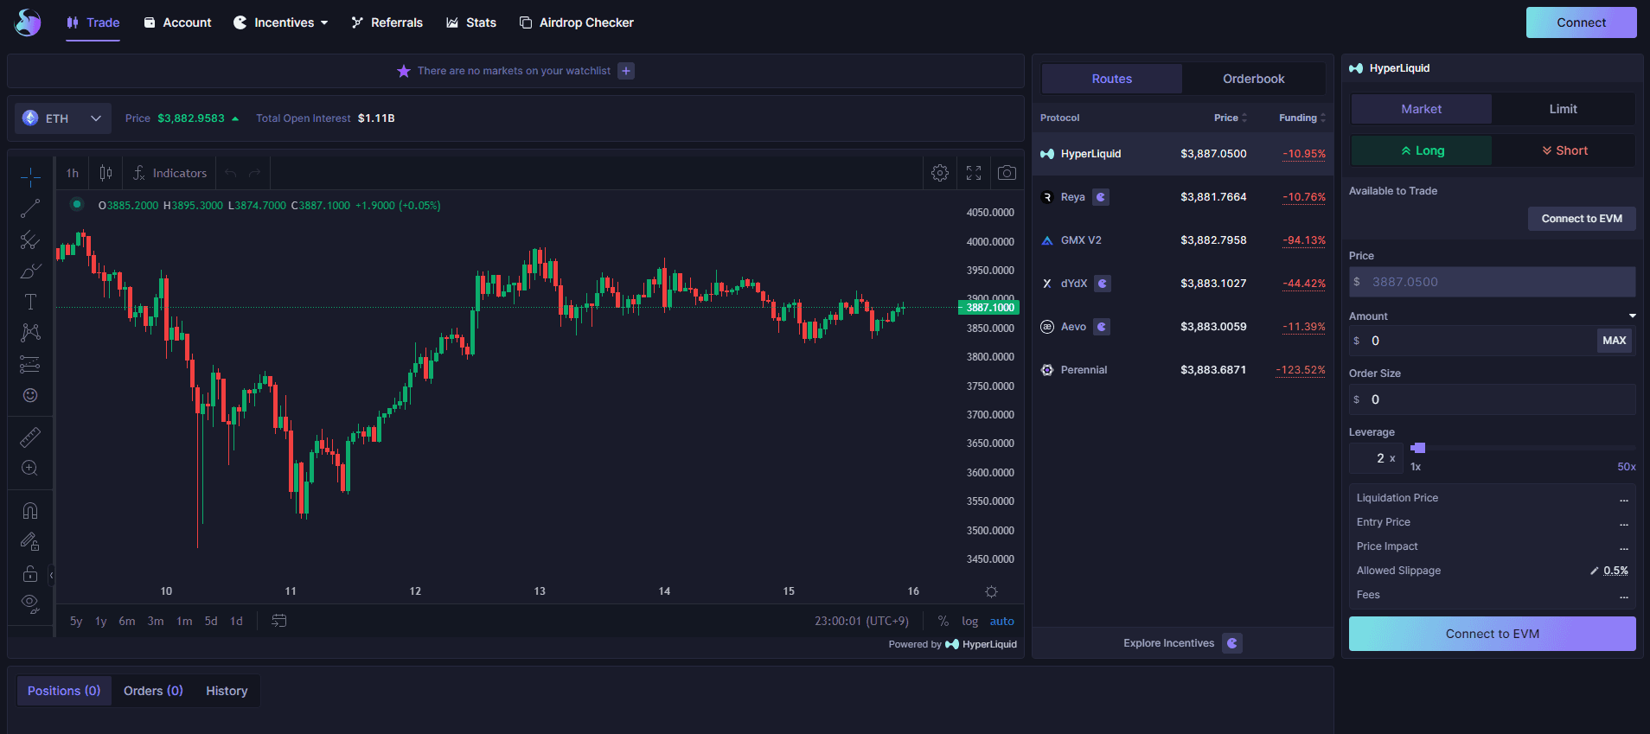Open the ETH market selector dropdown

[x=63, y=118]
